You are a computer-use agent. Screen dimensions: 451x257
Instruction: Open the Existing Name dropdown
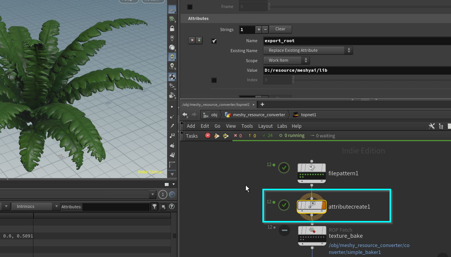click(x=308, y=50)
